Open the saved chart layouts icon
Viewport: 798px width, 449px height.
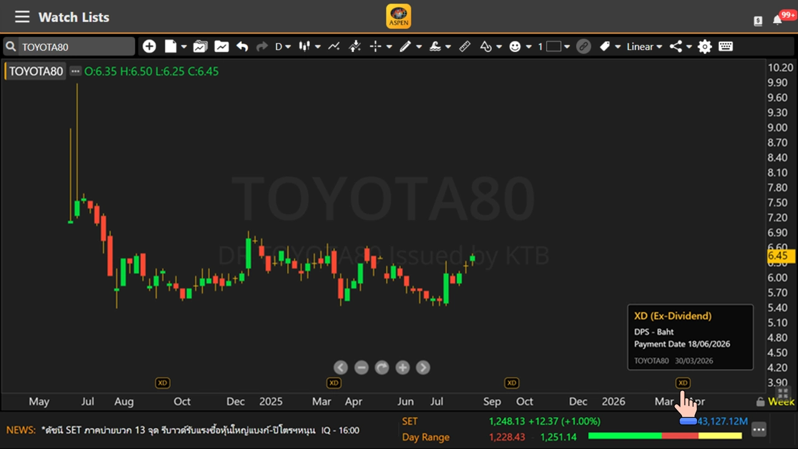[200, 46]
